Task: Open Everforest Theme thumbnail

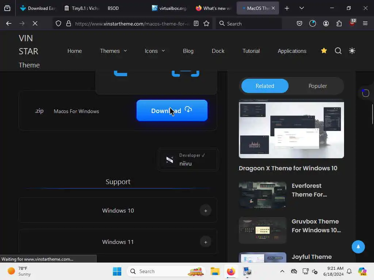Action: click(x=262, y=195)
